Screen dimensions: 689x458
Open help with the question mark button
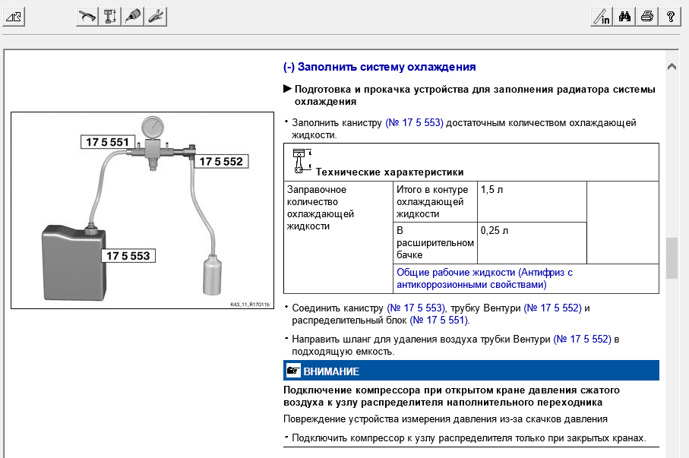point(669,16)
